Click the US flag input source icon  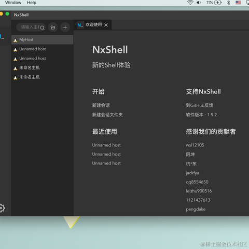pyautogui.click(x=238, y=3)
